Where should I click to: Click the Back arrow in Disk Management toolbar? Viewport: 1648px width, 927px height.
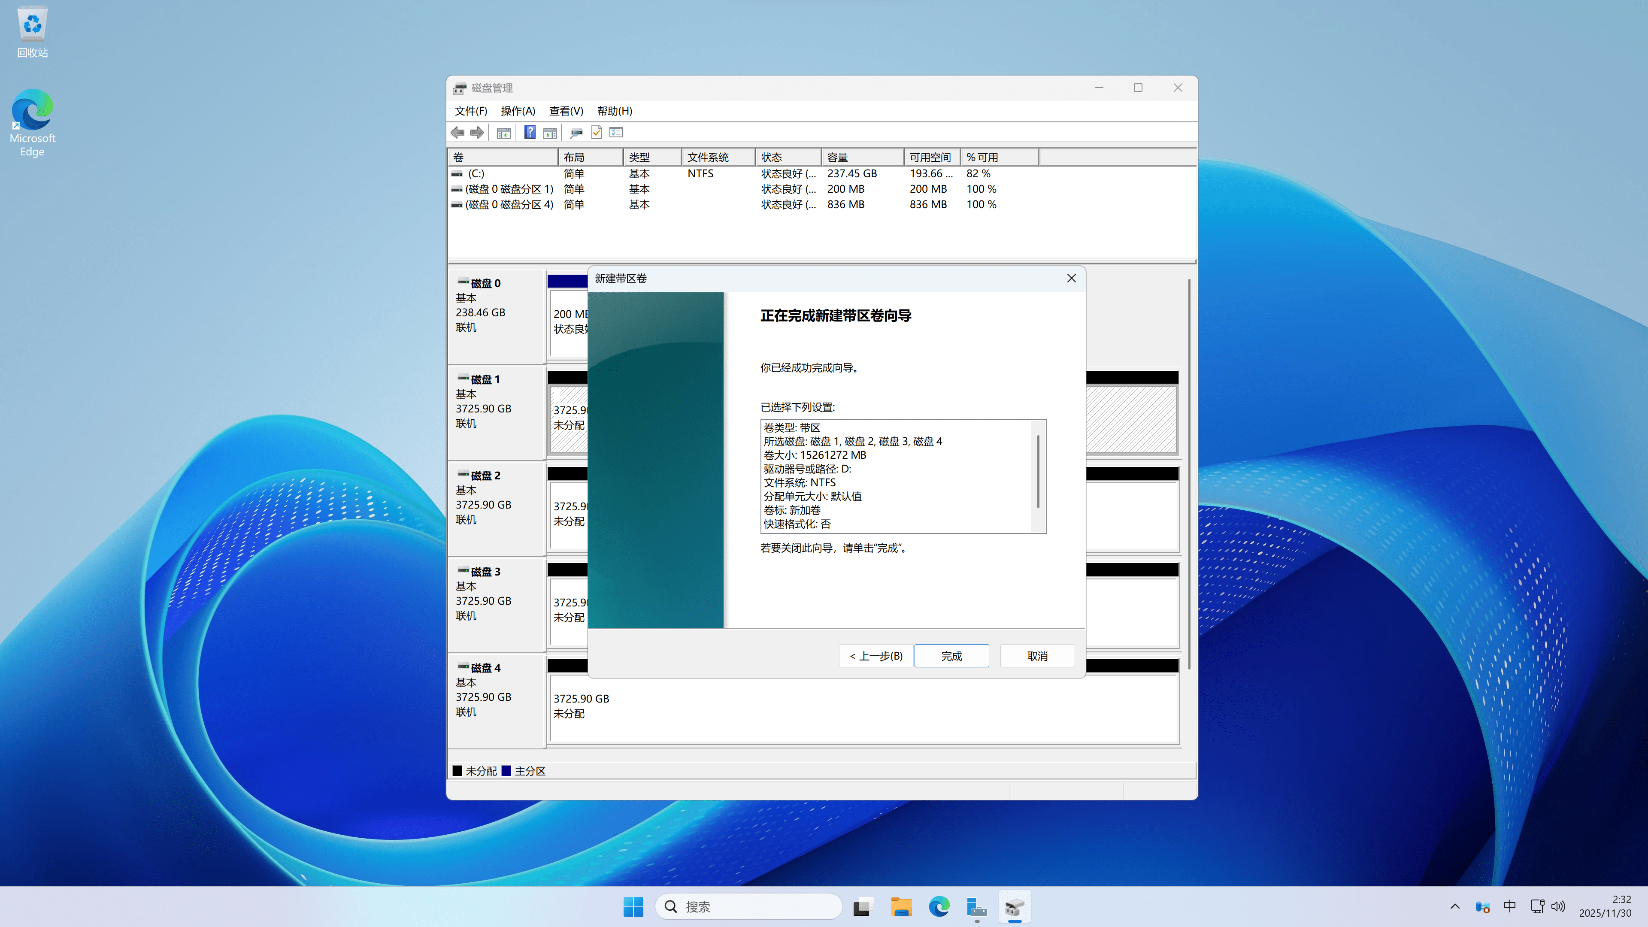click(457, 132)
